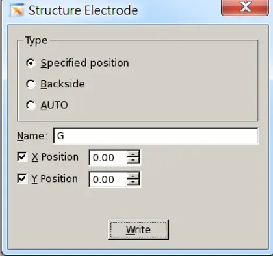This screenshot has width=273, height=256.
Task: Select the Specified position radio button
Action: tap(31, 63)
